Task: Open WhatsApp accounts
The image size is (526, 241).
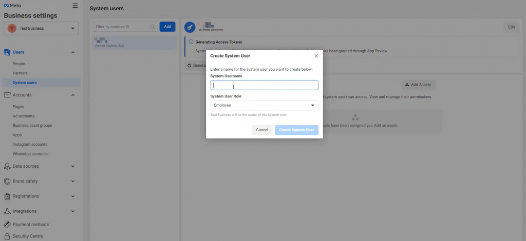Action: pos(30,154)
